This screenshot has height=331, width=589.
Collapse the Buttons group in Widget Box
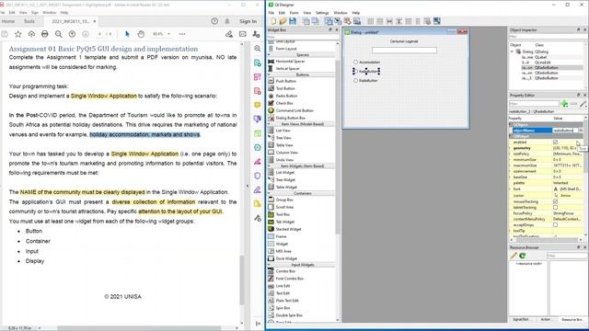269,75
